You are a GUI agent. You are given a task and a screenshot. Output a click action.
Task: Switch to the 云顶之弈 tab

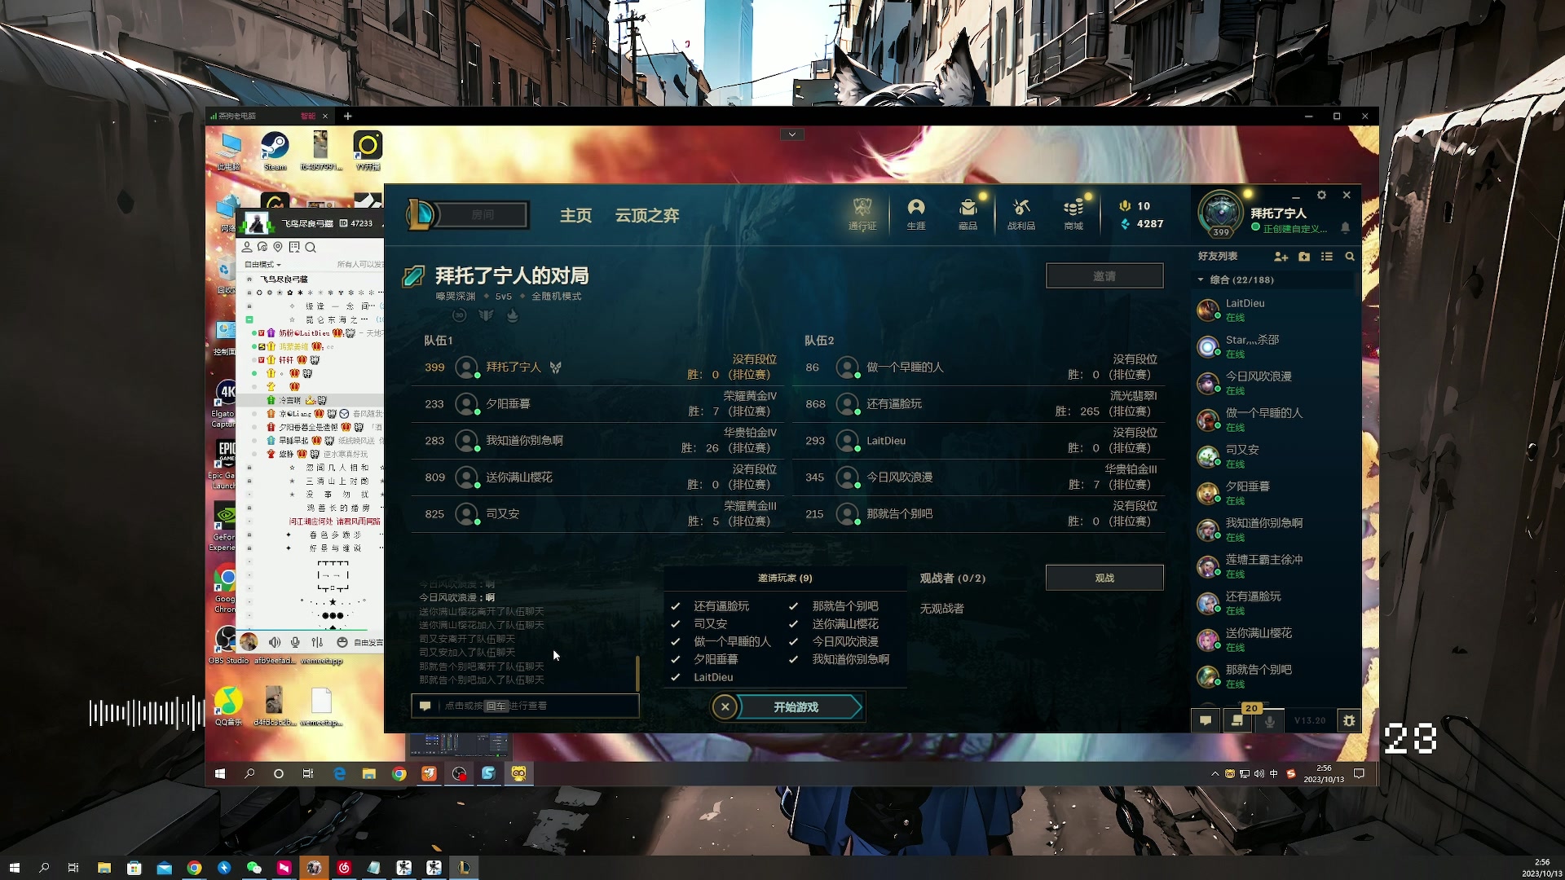(646, 215)
